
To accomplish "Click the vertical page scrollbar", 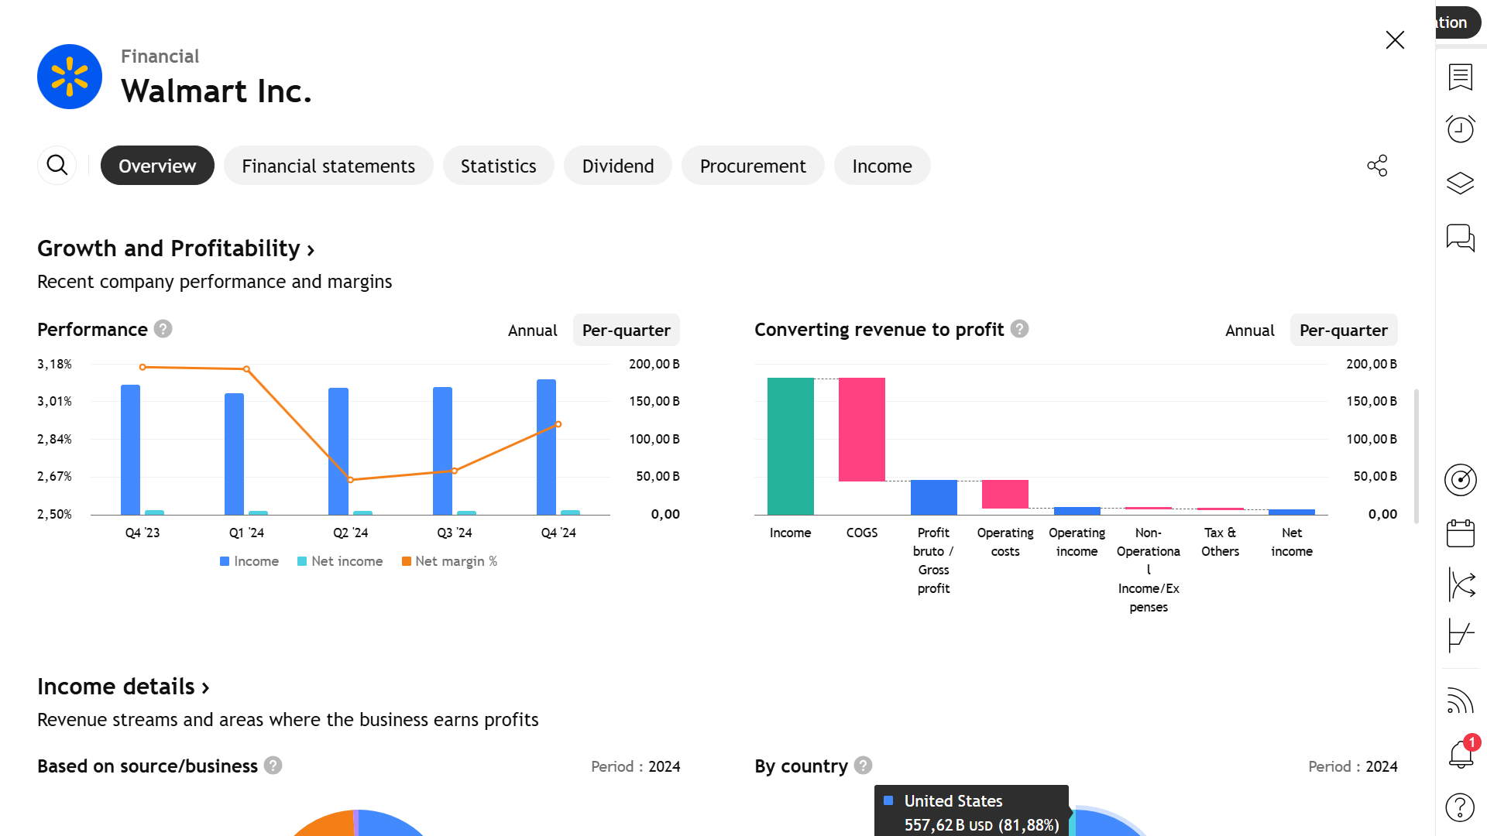I will pos(1417,457).
